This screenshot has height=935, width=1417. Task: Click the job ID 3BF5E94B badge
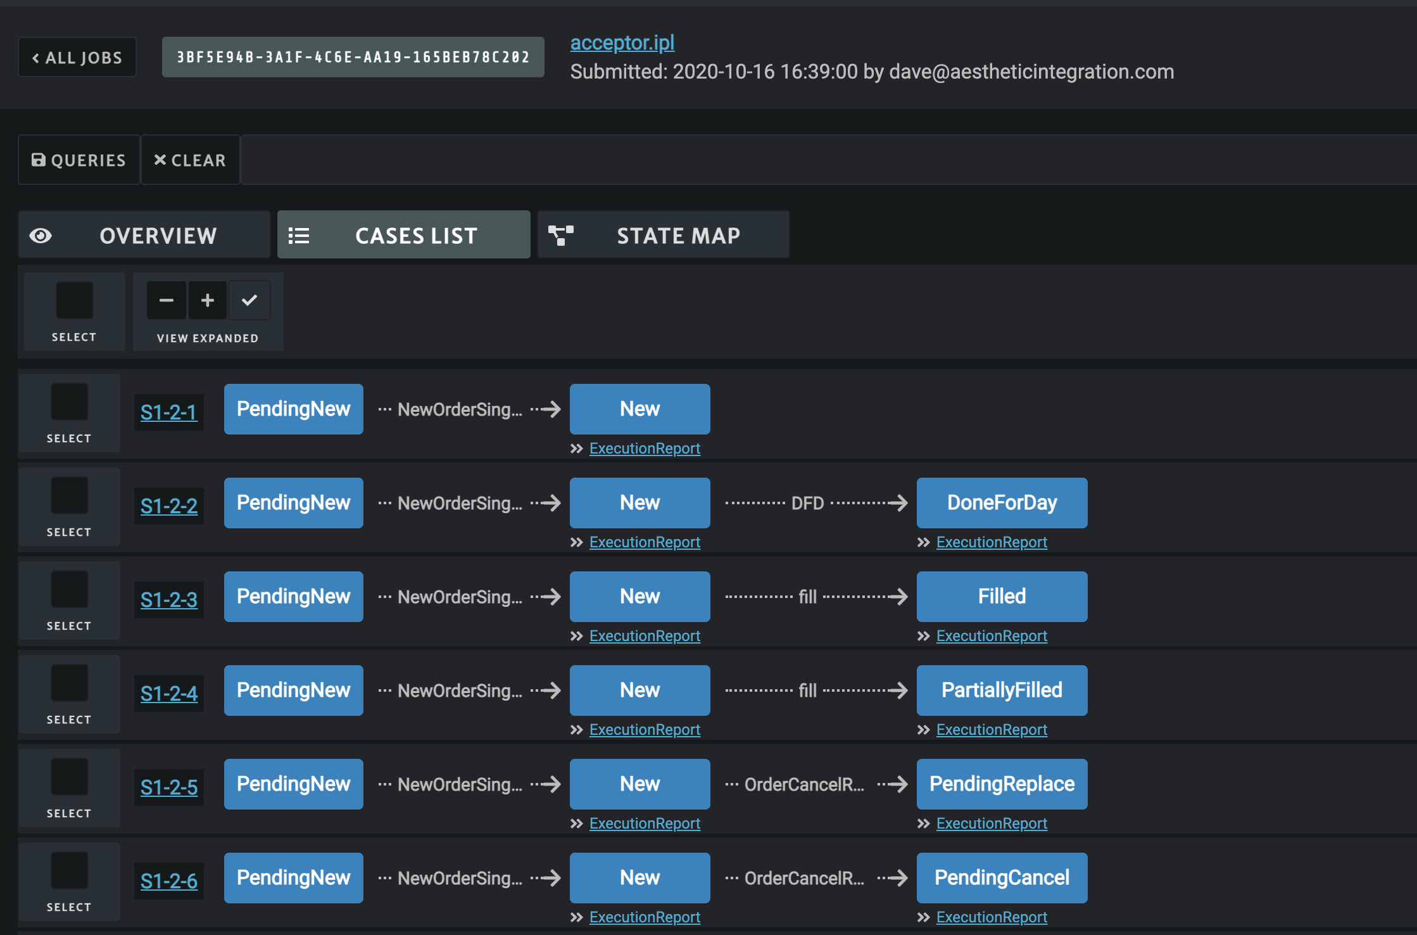[353, 57]
